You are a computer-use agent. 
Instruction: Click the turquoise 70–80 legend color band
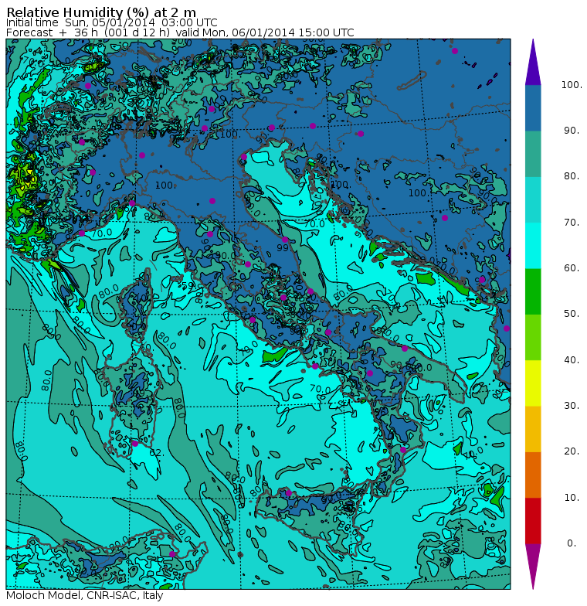(x=533, y=199)
